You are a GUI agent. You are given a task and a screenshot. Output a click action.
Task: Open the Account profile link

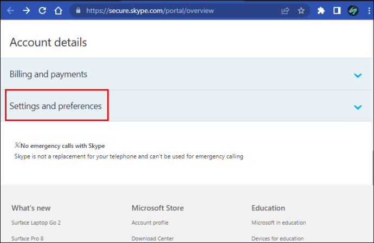150,223
